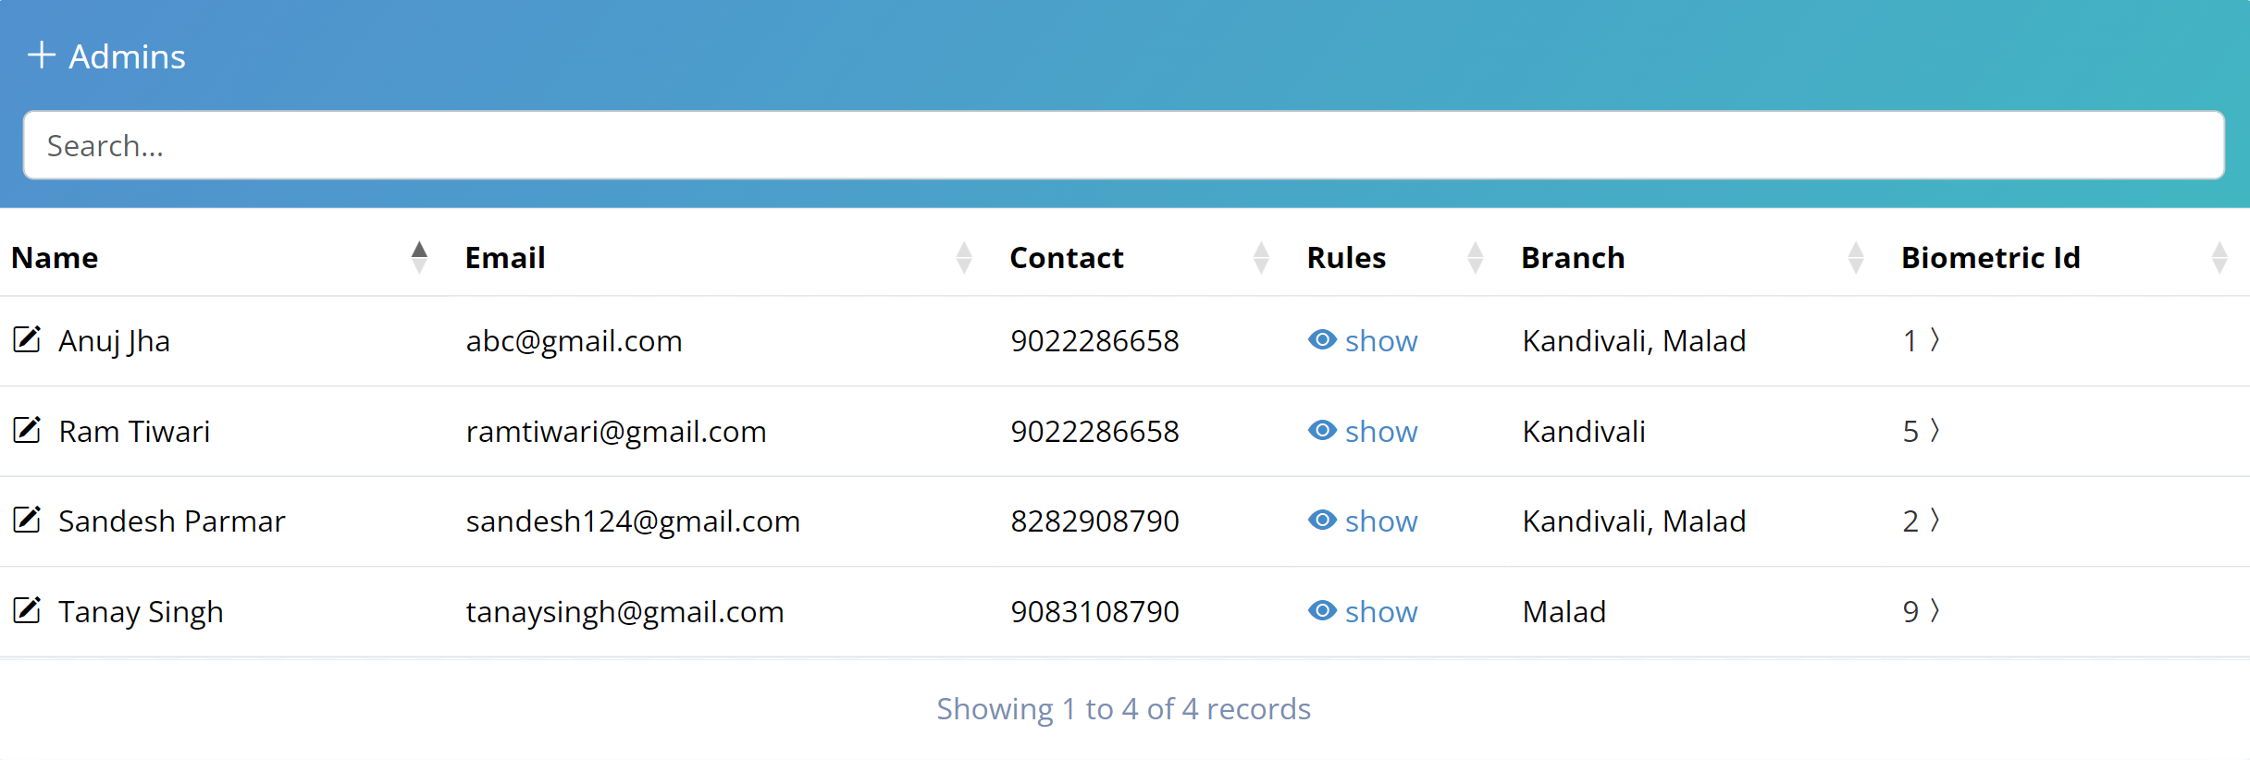This screenshot has width=2250, height=760.
Task: Click the Rules column header
Action: [1346, 257]
